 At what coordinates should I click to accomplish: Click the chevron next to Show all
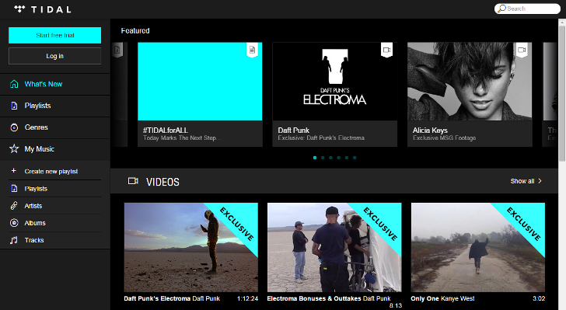(x=540, y=181)
